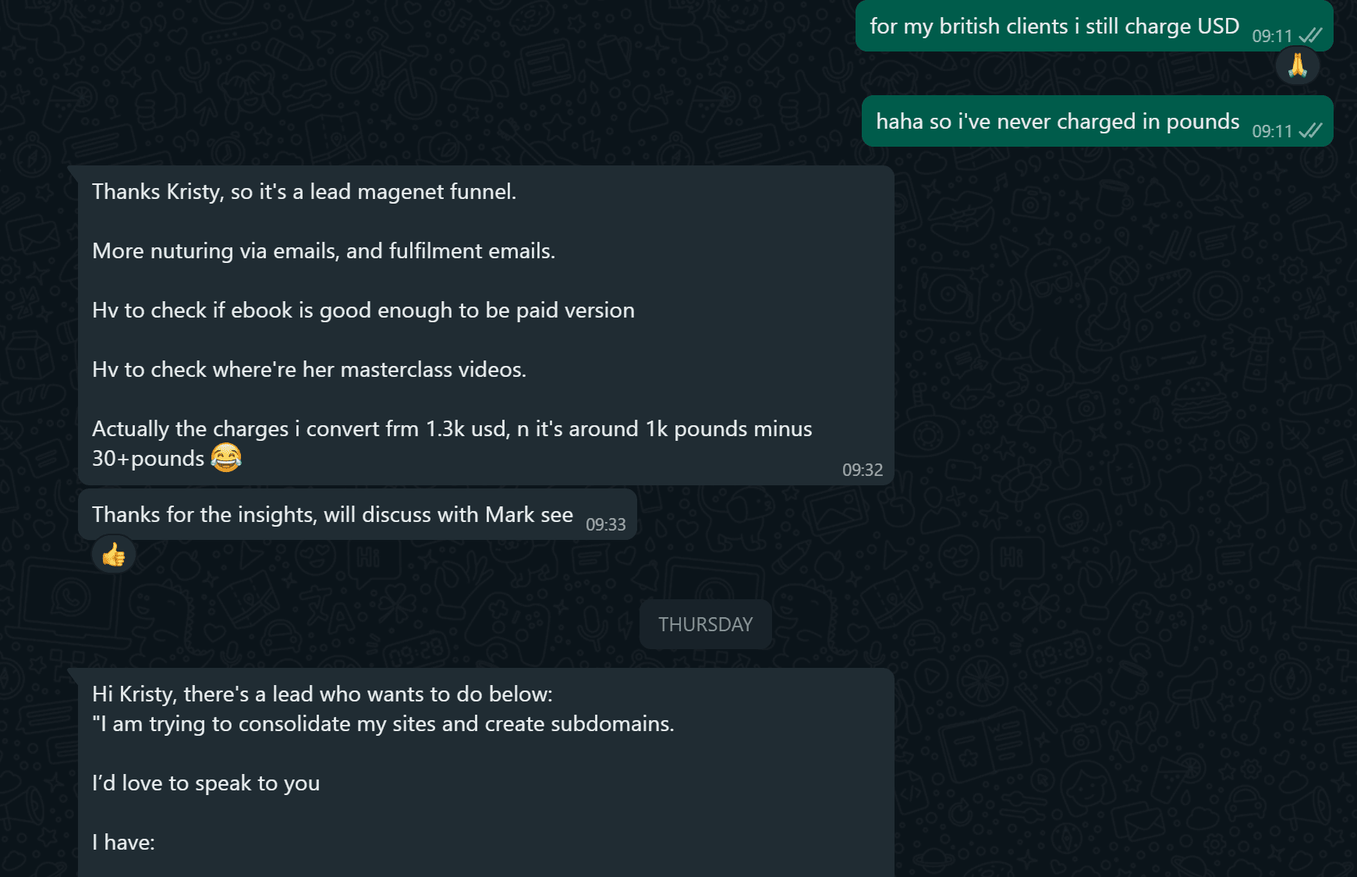Click the 'ebook is good enough' line
This screenshot has width=1357, height=877.
363,311
